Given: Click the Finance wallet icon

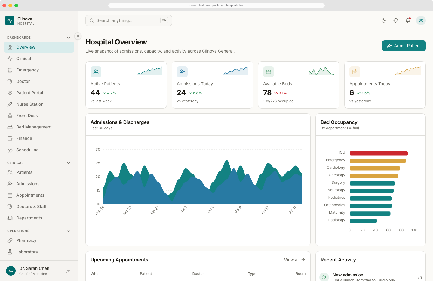Looking at the screenshot, I should (10, 138).
